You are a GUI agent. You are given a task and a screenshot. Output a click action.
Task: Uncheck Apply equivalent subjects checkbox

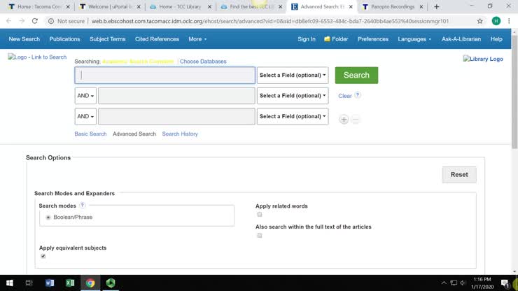tap(43, 256)
